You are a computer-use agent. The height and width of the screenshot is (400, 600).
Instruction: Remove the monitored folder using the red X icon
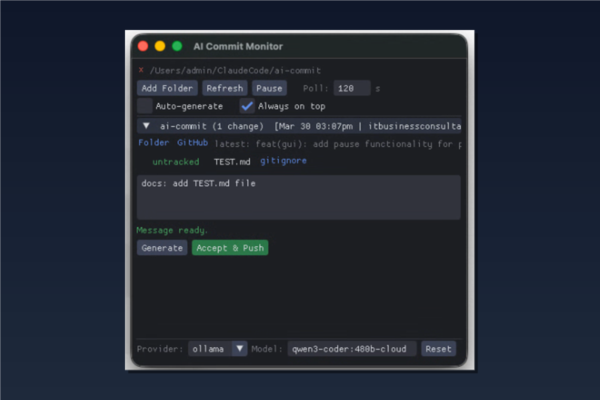(x=140, y=70)
